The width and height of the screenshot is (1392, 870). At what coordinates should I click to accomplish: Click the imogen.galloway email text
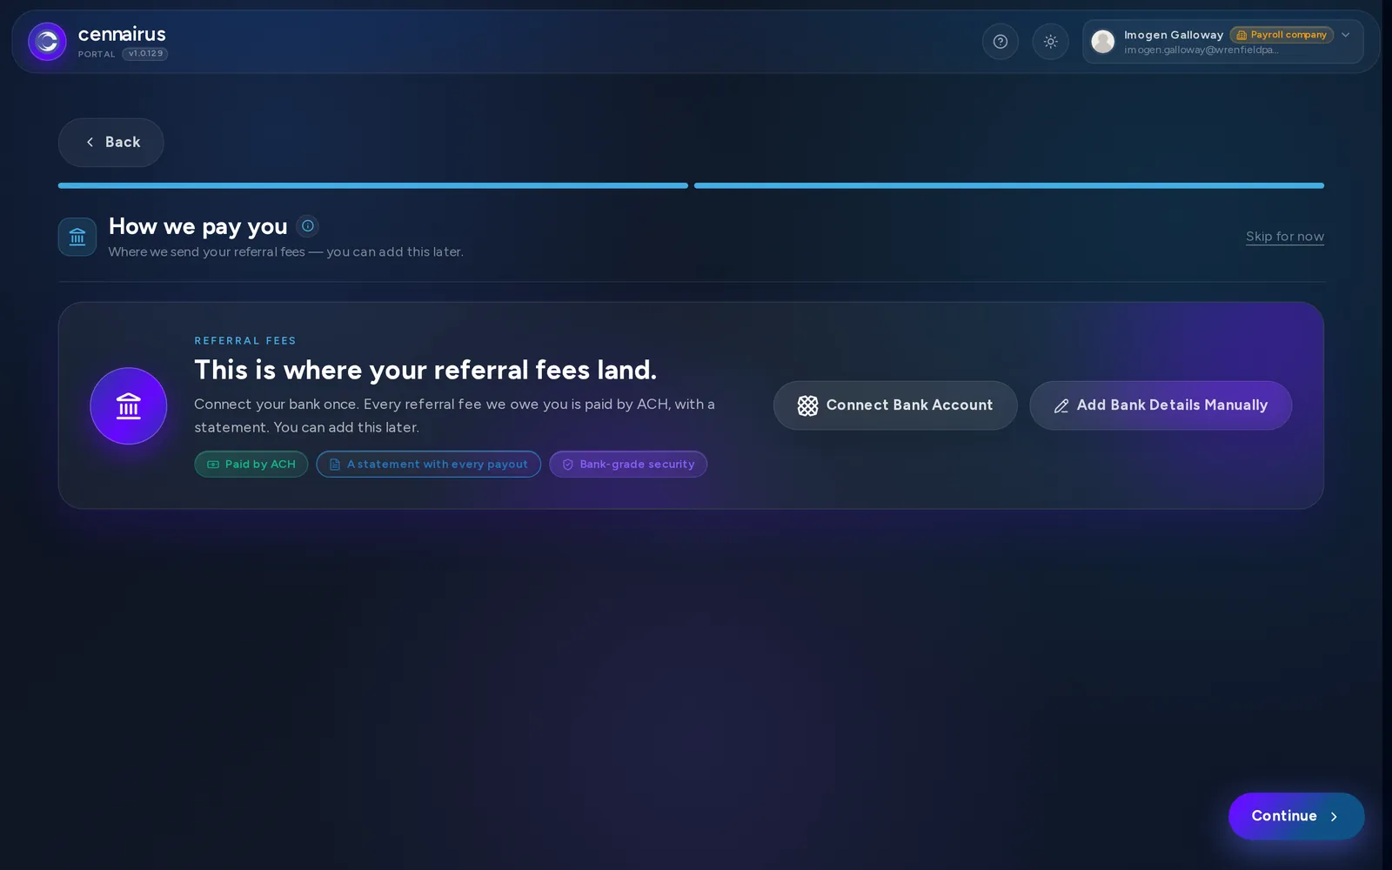[x=1201, y=50]
